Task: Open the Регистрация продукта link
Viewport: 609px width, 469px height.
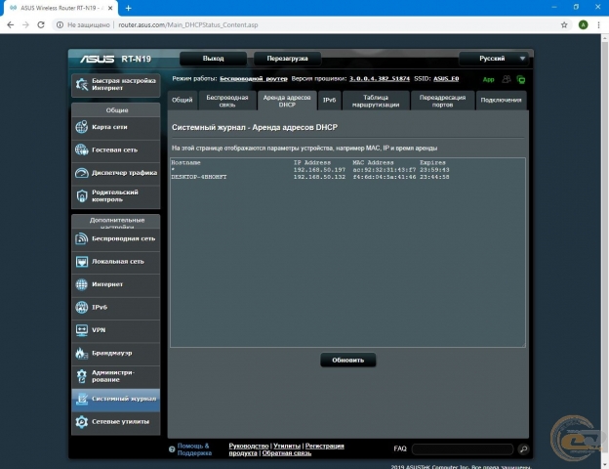Action: (x=325, y=446)
